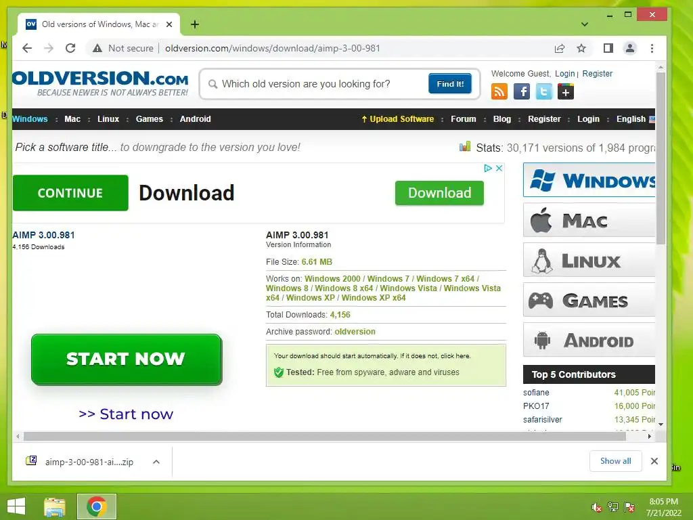Click Show all downloads

click(616, 461)
